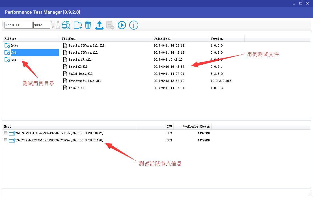This screenshot has width=313, height=197.
Task: Click update date 2017-6-18 13:57:10
Action: click(169, 81)
